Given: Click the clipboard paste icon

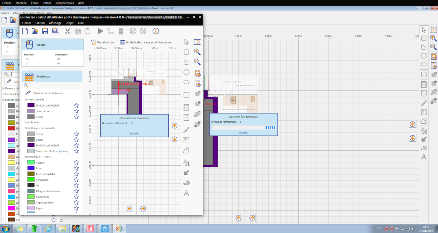Looking at the screenshot, I should pos(88,31).
